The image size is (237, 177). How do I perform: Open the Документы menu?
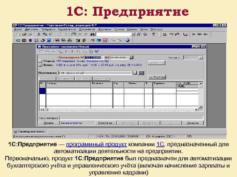(x=87, y=29)
